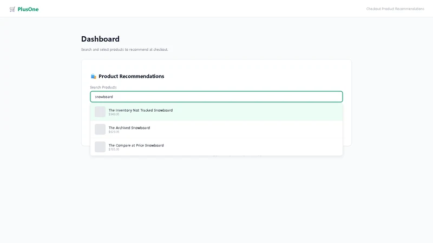
Task: Select The Inventory Not Tracked Snowboard result
Action: (216, 112)
